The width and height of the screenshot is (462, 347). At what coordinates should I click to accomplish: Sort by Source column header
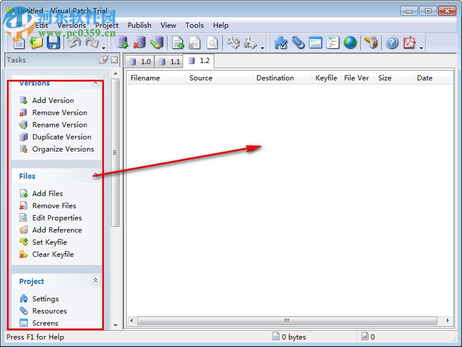pos(219,78)
